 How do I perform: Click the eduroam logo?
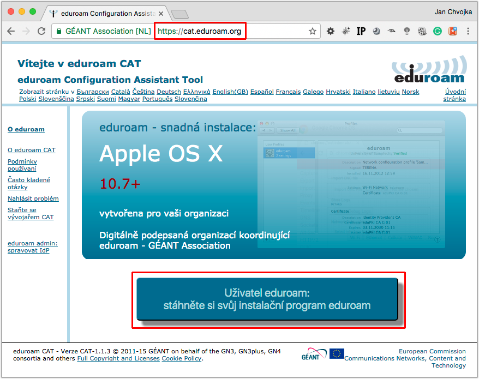(x=429, y=70)
